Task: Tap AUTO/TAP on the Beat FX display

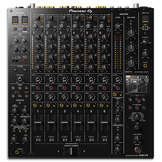Action: coord(128,77)
